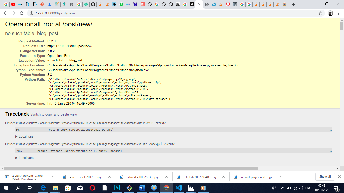
Task: Close the downloads bar
Action: [339, 177]
